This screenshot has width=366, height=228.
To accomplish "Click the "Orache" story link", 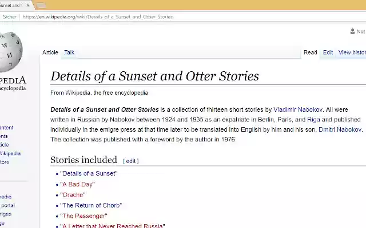I will pos(73,195).
